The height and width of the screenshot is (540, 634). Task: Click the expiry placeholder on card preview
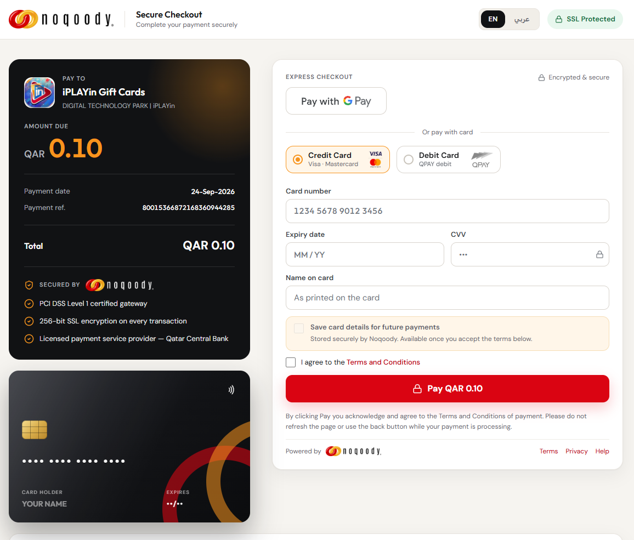(174, 504)
